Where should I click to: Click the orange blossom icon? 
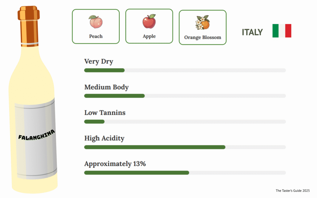coord(202,23)
